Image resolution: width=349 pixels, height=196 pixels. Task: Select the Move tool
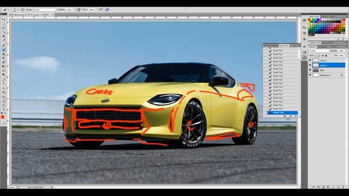4,20
